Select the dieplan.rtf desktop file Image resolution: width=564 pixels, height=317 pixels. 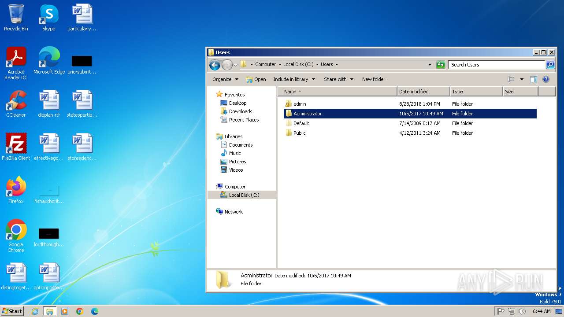pyautogui.click(x=49, y=104)
